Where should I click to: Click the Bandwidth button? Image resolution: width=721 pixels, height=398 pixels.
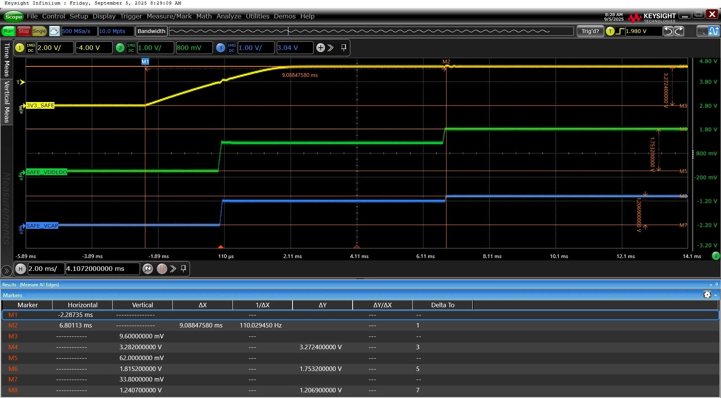point(151,31)
